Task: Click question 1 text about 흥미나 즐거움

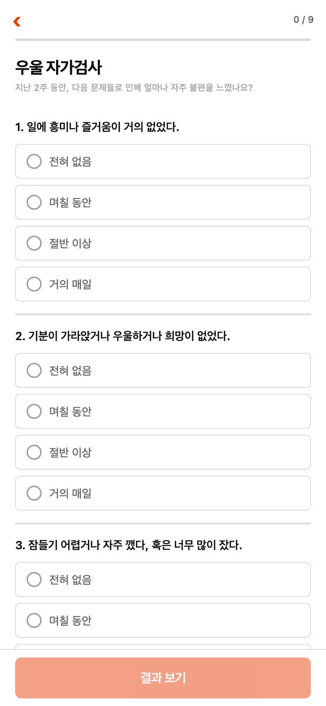Action: coord(97,127)
